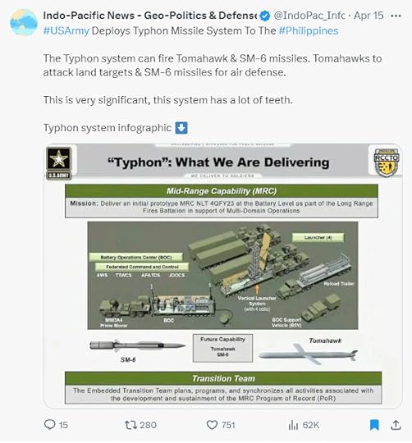Open the three-dot more options menu

(x=396, y=16)
